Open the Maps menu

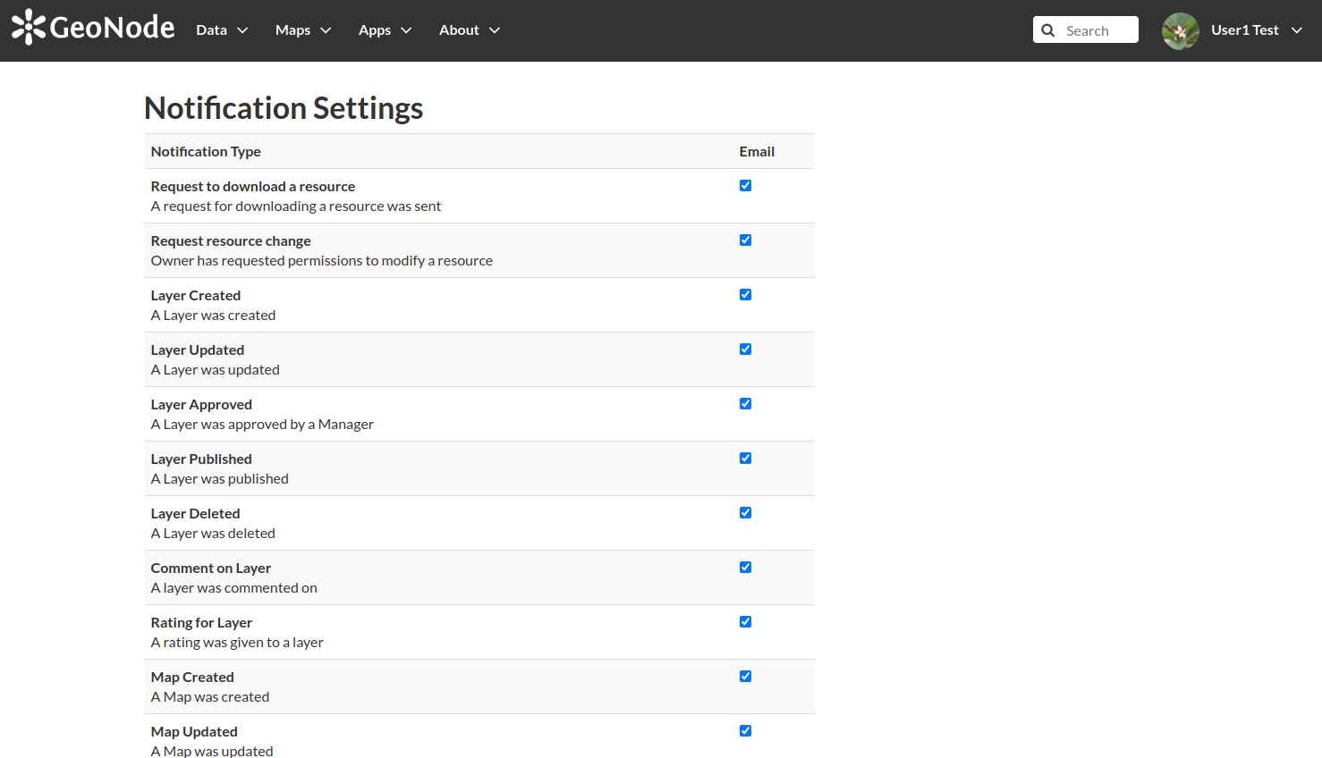(x=303, y=30)
